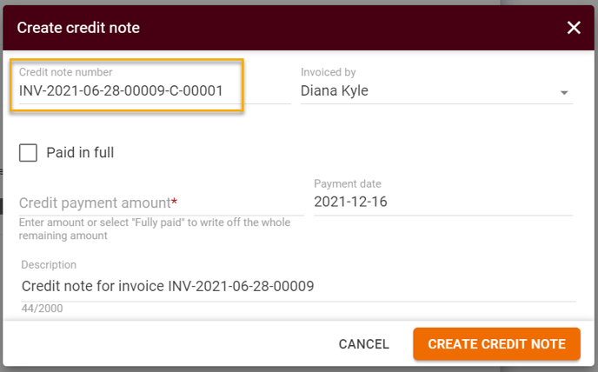Open the Diana Kyle selection field
Viewport: 598px width, 372px height.
[x=436, y=90]
